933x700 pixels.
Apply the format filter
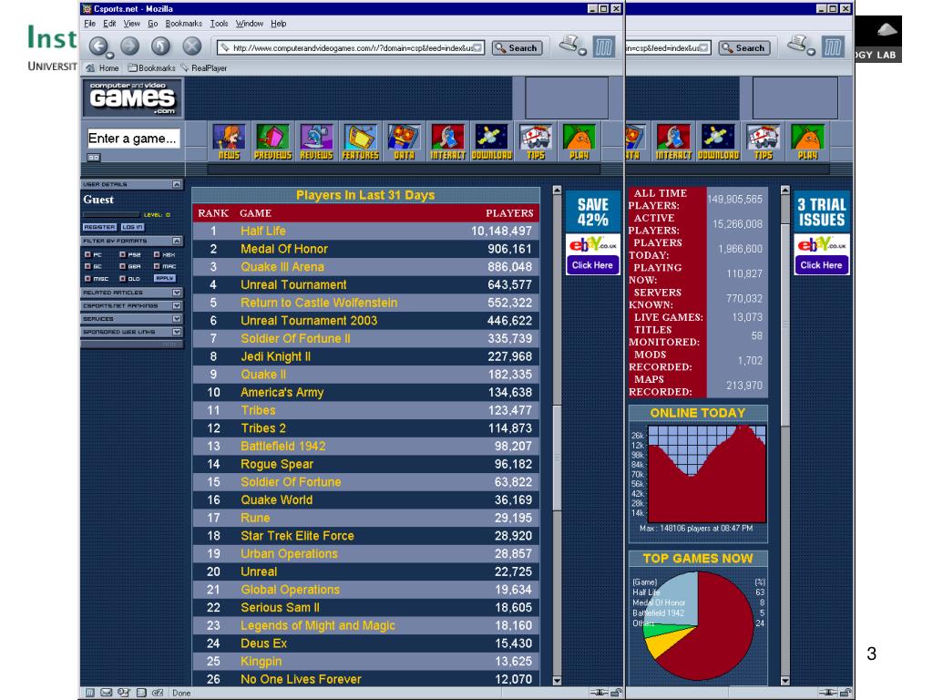[164, 279]
